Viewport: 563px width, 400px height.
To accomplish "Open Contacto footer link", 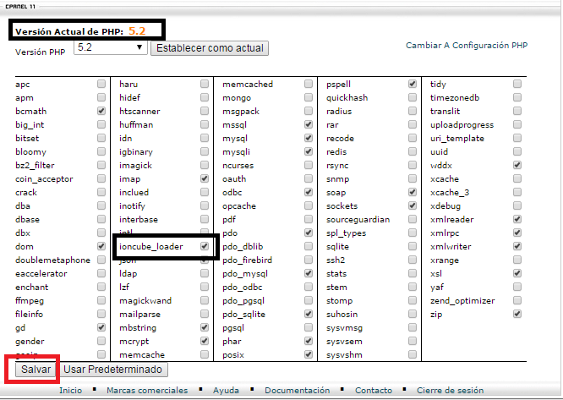I will point(374,391).
